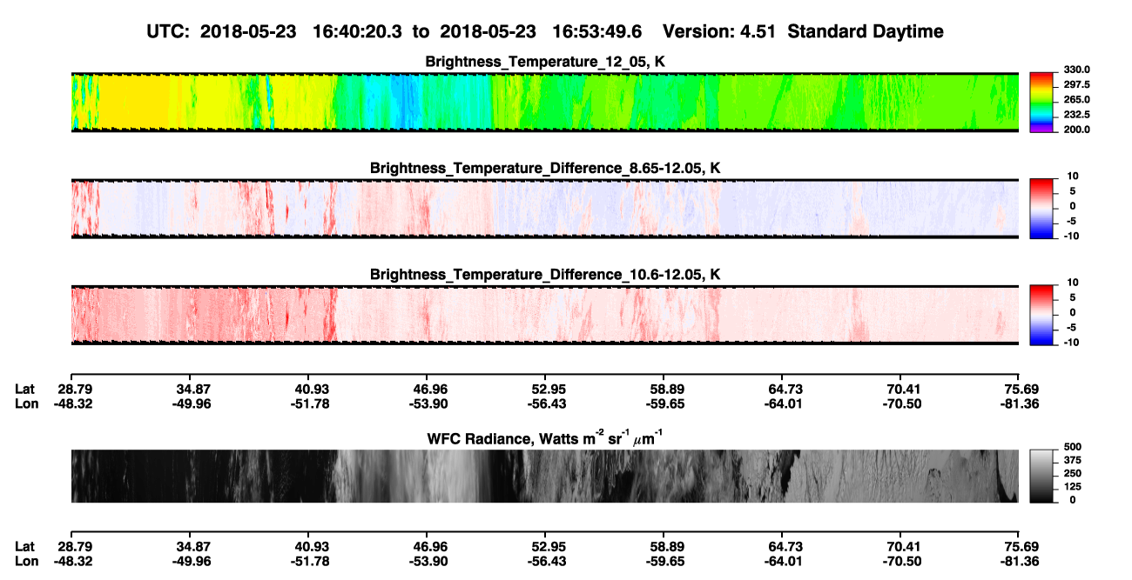Click the Brightness_Temperature_Difference_8.65-12.05 title
The width and height of the screenshot is (1132, 580).
pyautogui.click(x=545, y=168)
